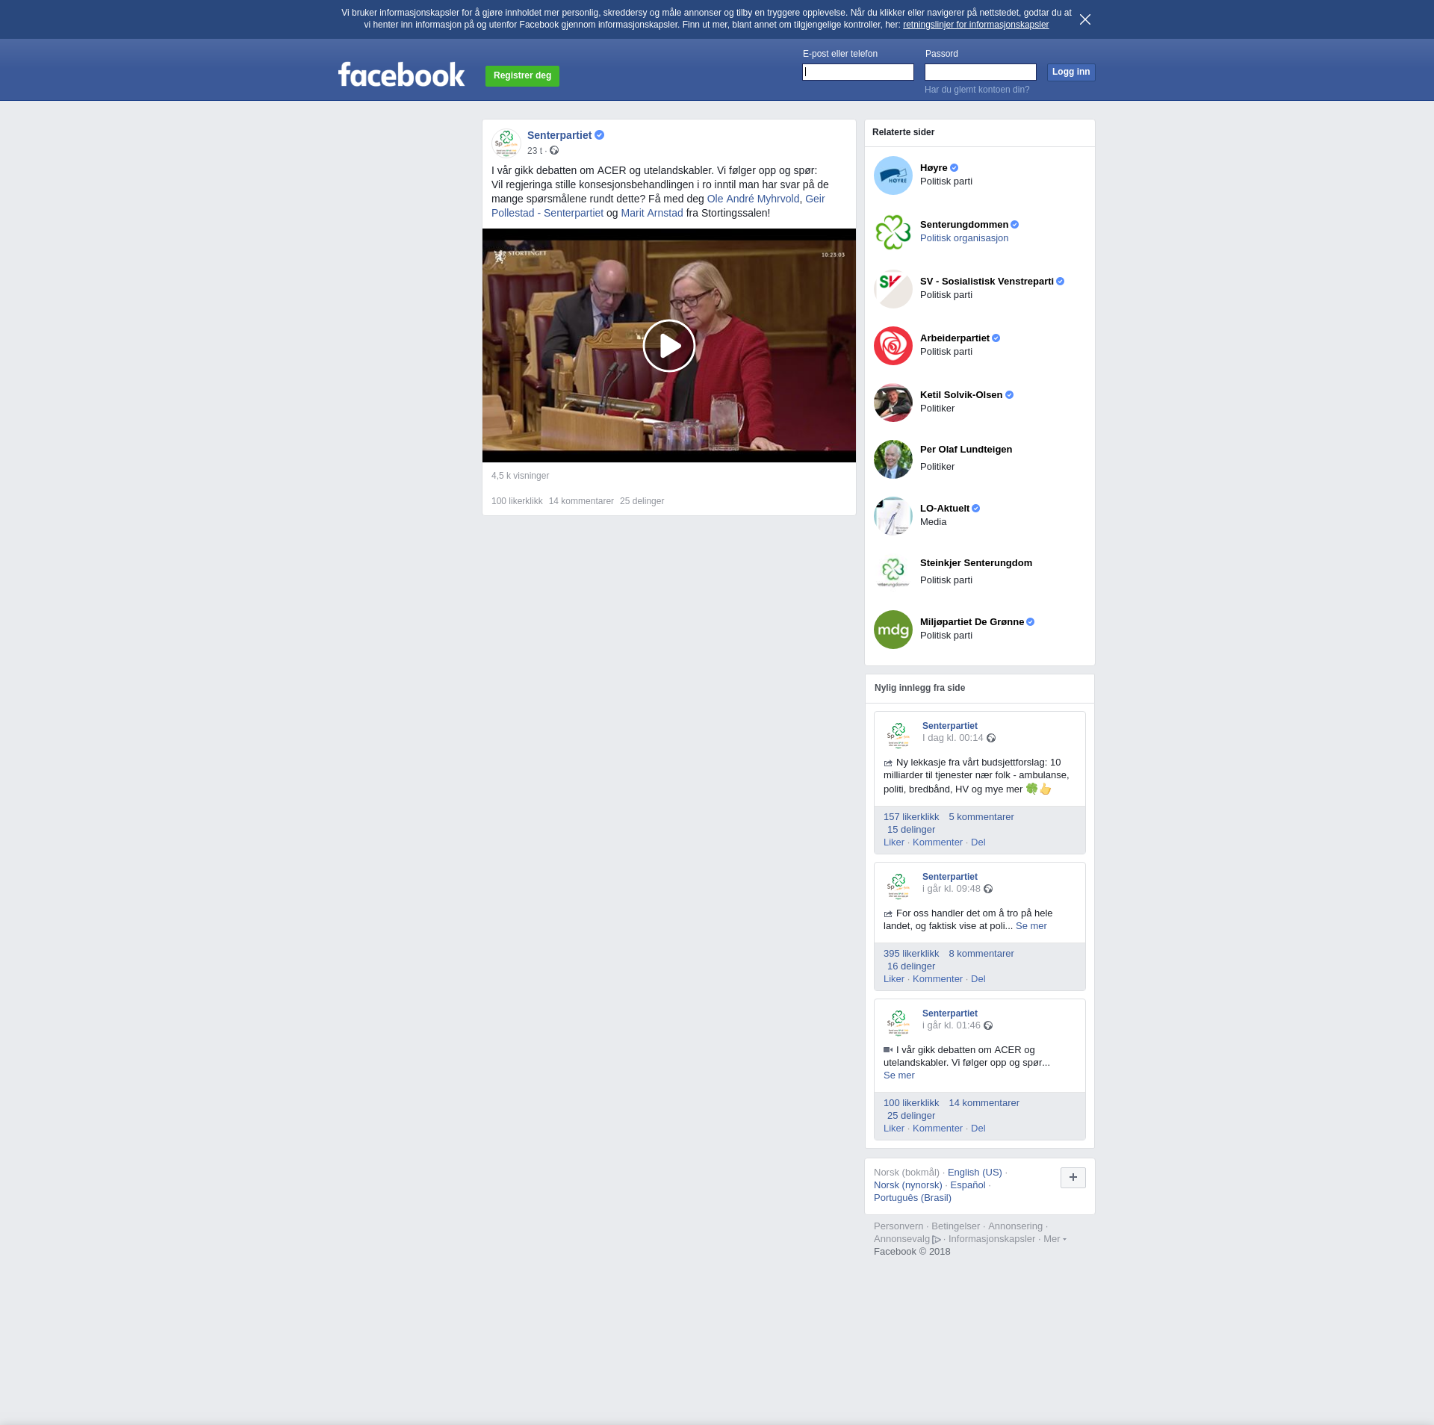Open LO-Aktuelt page icon
This screenshot has width=1434, height=1425.
coord(893,516)
